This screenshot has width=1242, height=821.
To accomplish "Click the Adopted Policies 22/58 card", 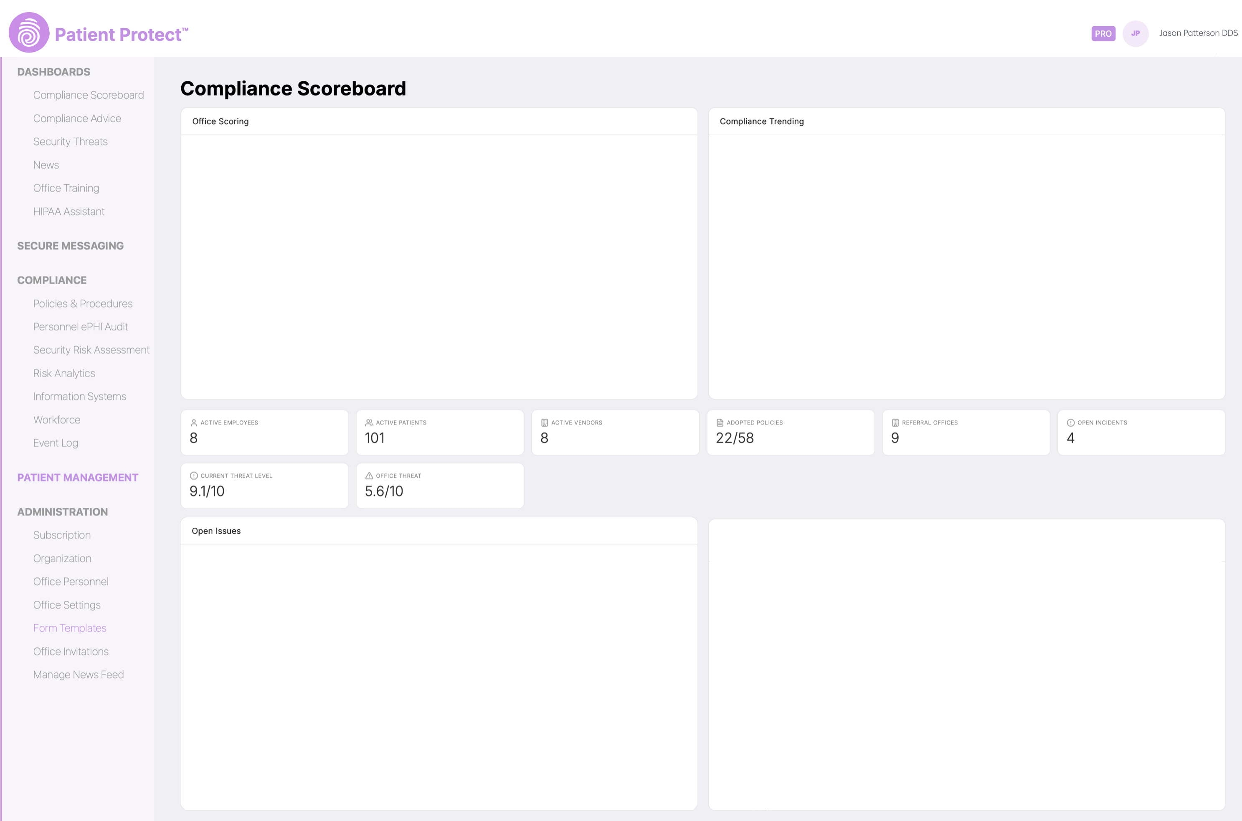I will click(x=790, y=433).
